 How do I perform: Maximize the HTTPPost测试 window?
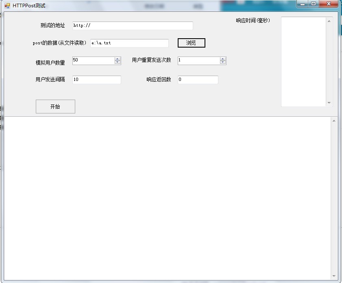click(x=314, y=4)
